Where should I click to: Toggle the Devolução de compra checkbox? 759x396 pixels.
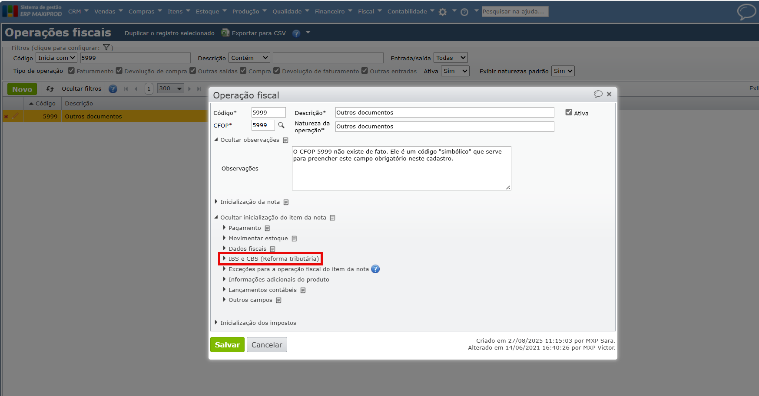[119, 71]
